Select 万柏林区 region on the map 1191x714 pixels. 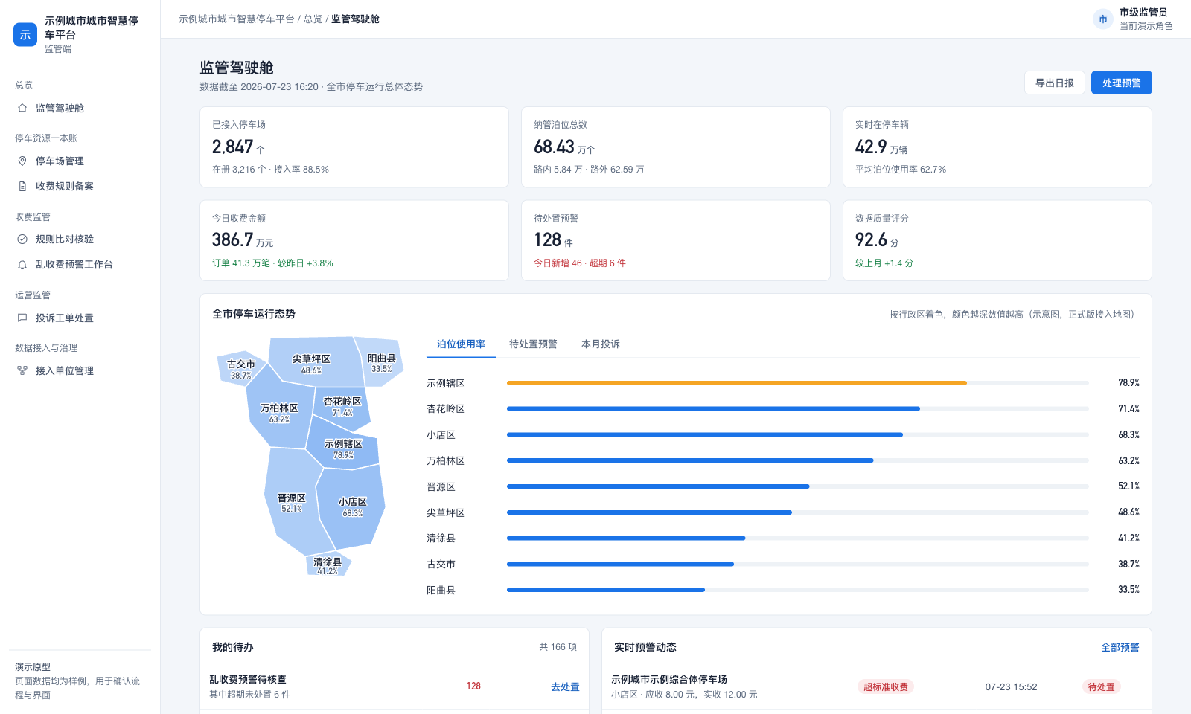coord(278,413)
